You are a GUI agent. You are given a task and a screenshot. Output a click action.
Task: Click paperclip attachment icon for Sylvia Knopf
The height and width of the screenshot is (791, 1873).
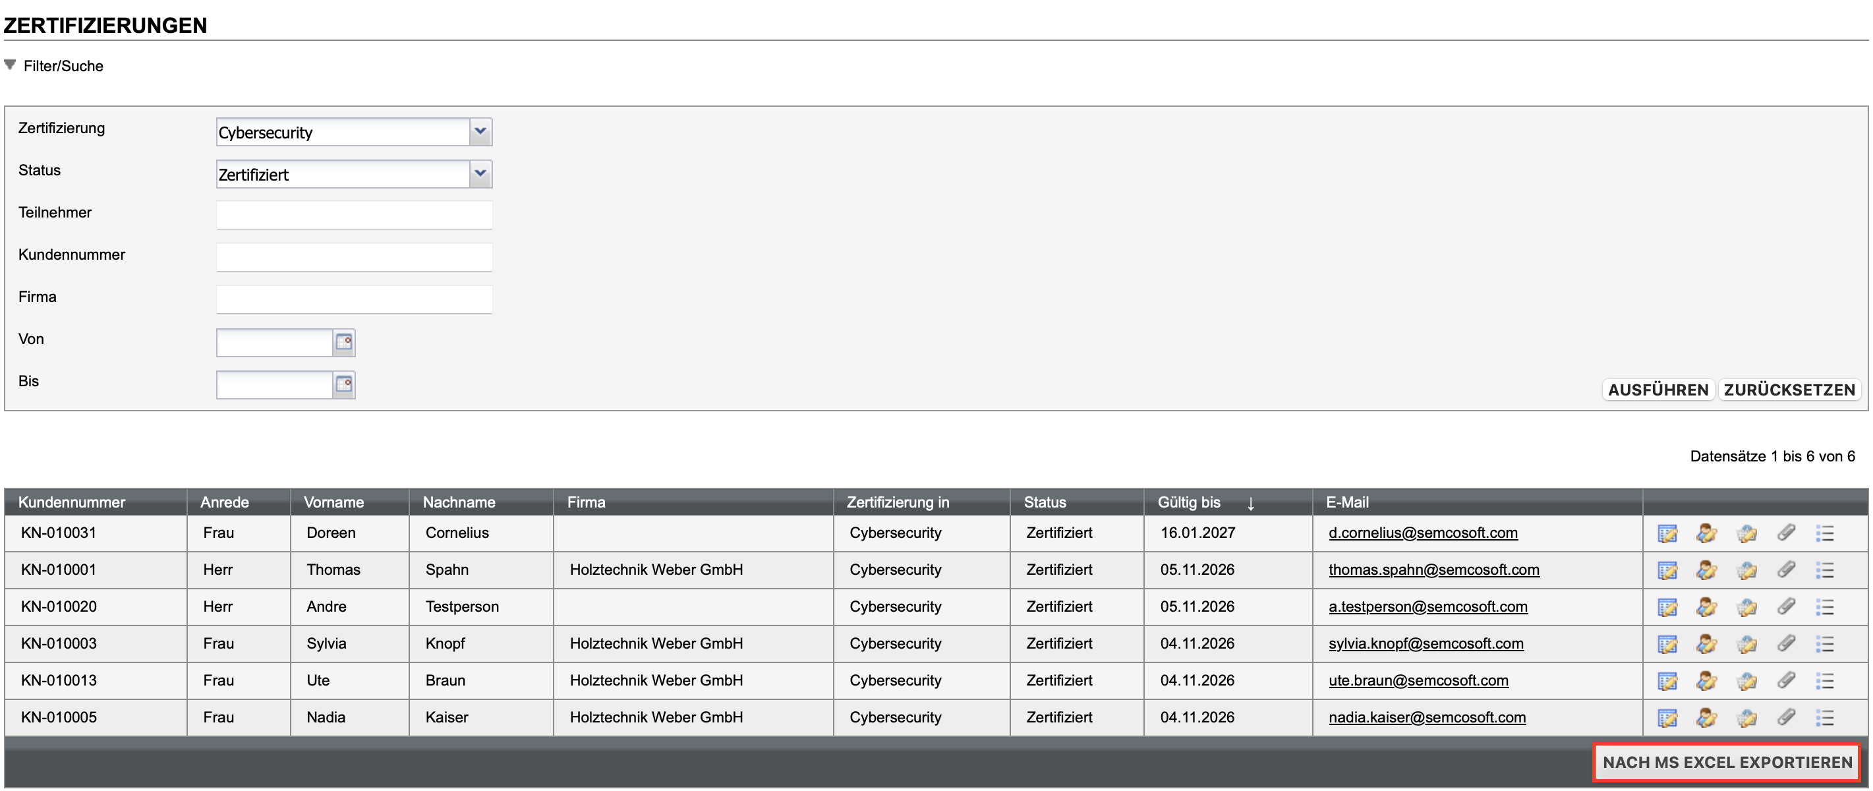tap(1786, 644)
